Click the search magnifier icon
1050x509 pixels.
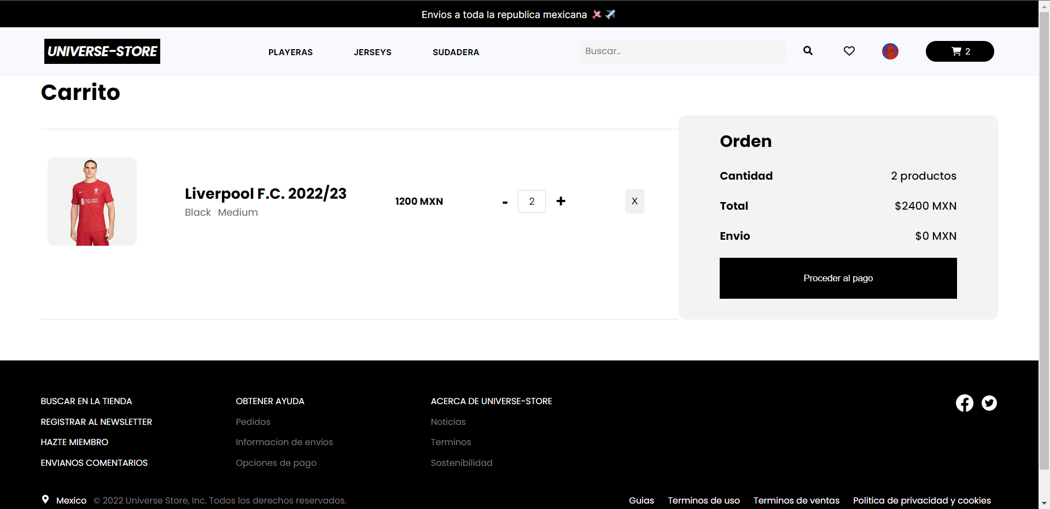[x=808, y=51]
